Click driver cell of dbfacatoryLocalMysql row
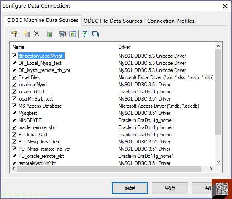The image size is (232, 199). click(x=152, y=56)
